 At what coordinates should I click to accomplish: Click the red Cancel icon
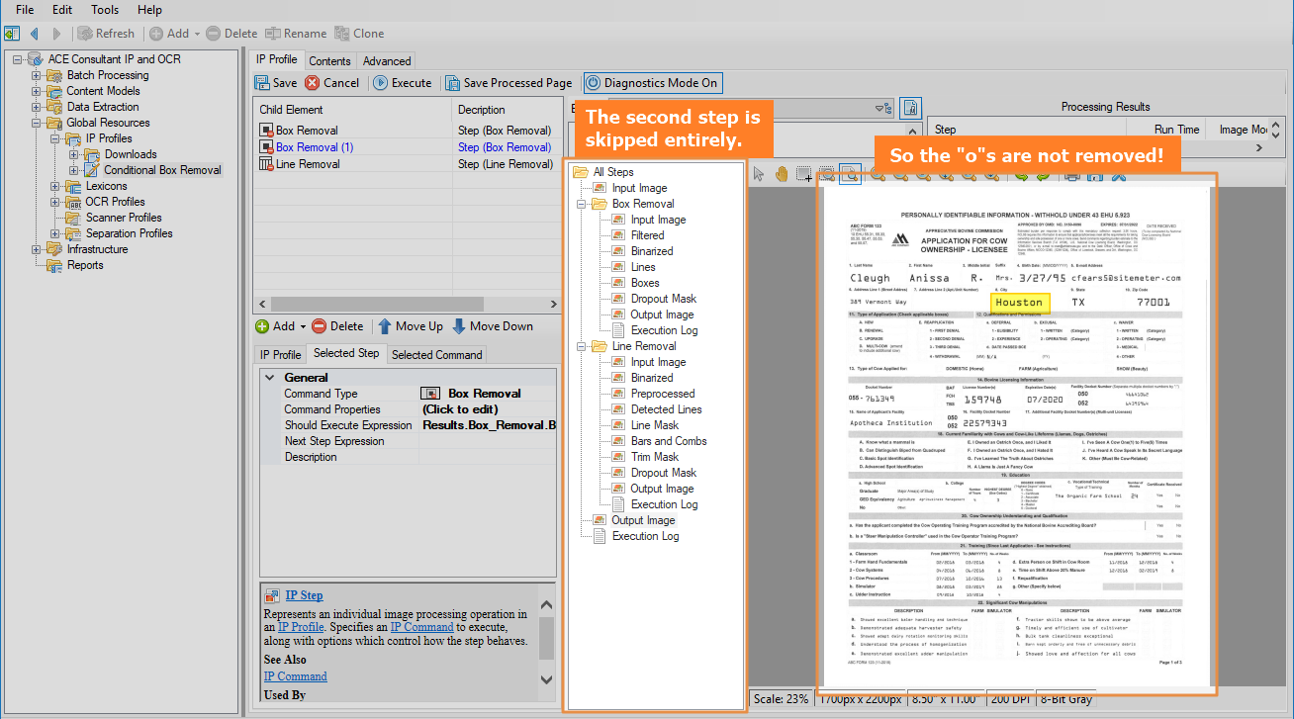(x=313, y=83)
